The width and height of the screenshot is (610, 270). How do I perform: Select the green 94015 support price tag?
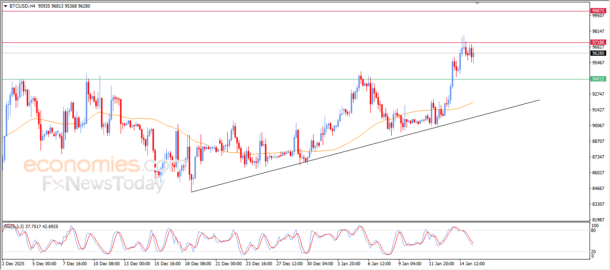pos(598,79)
